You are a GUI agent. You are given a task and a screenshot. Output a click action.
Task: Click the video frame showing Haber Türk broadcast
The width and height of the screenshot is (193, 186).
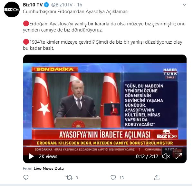click(105, 104)
